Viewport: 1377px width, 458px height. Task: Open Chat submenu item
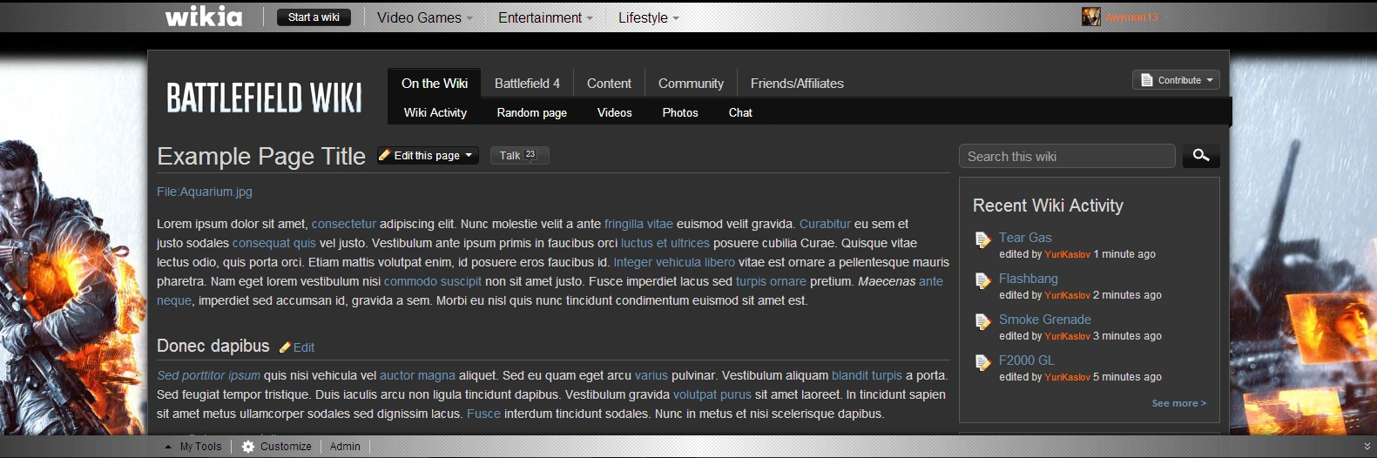[740, 112]
